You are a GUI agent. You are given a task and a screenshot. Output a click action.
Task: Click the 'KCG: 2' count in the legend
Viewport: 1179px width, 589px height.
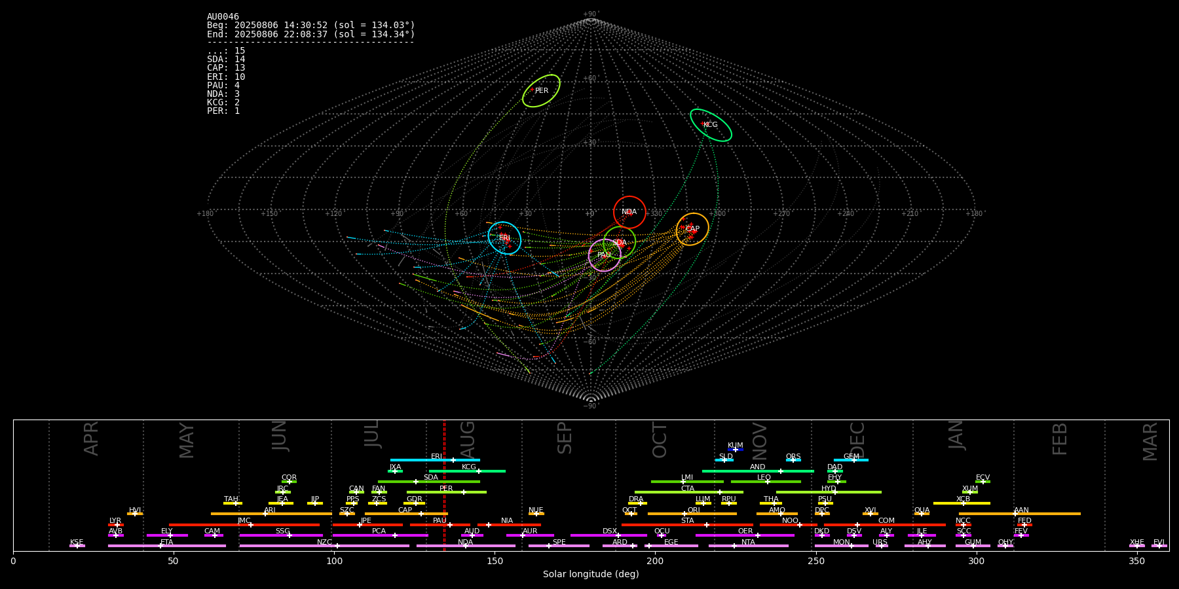(x=223, y=103)
